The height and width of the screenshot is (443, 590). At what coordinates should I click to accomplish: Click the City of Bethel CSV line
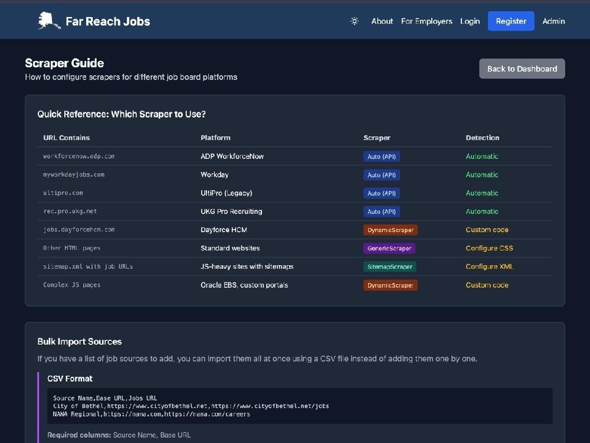point(191,406)
